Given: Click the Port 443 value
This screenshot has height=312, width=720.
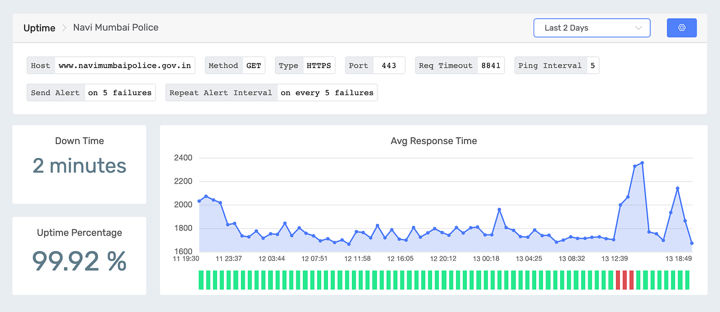Looking at the screenshot, I should (x=389, y=66).
